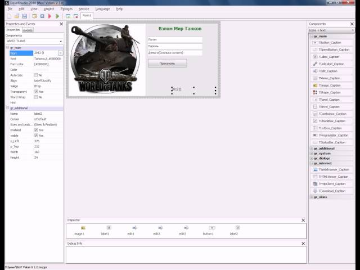This screenshot has height=270, width=360.
Task: Select TCombobox_Caption component
Action: 331,114
